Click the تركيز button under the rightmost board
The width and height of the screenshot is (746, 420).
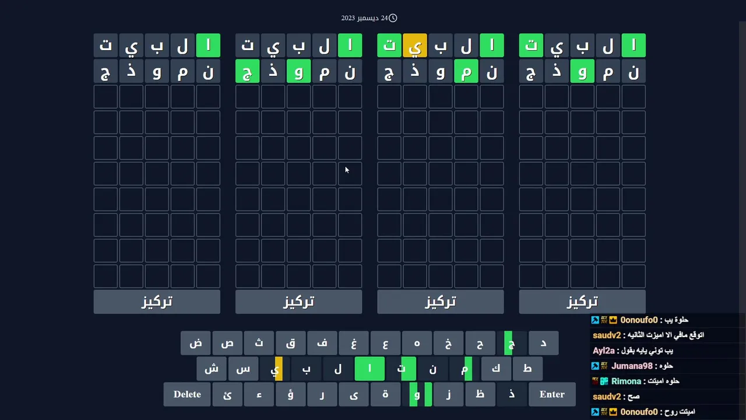tap(582, 302)
